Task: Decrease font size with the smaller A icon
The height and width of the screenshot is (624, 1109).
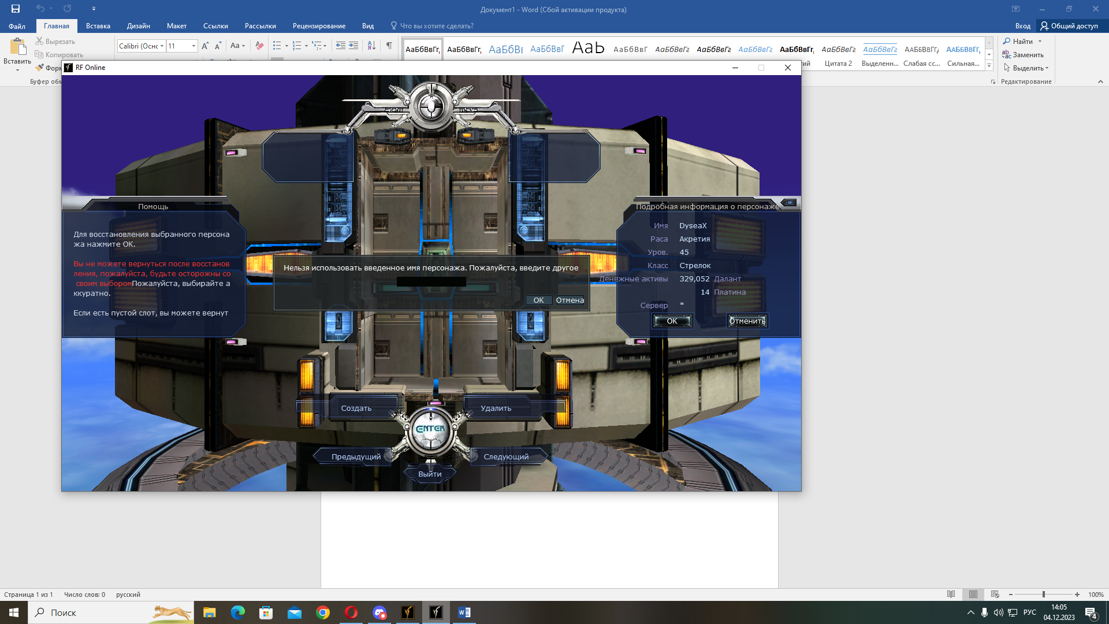Action: click(x=218, y=46)
